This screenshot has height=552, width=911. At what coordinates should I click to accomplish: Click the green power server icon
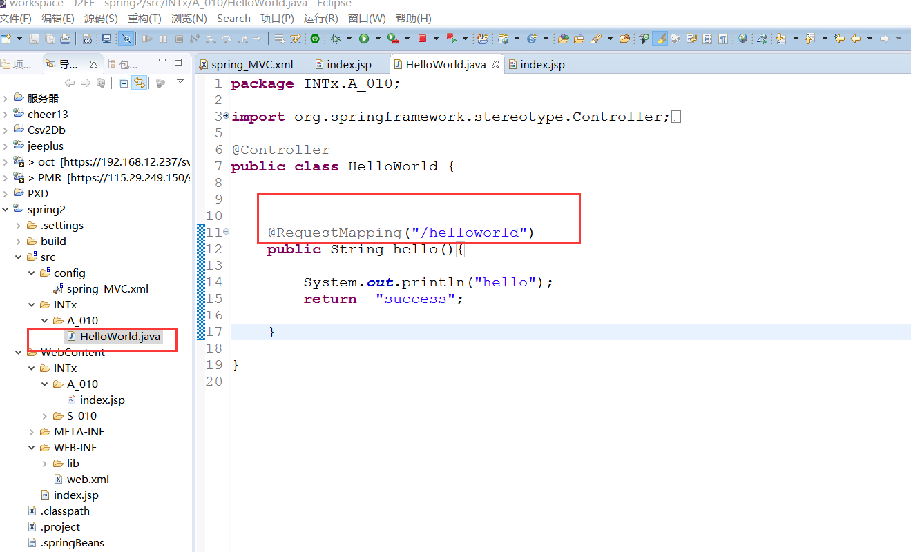point(314,39)
